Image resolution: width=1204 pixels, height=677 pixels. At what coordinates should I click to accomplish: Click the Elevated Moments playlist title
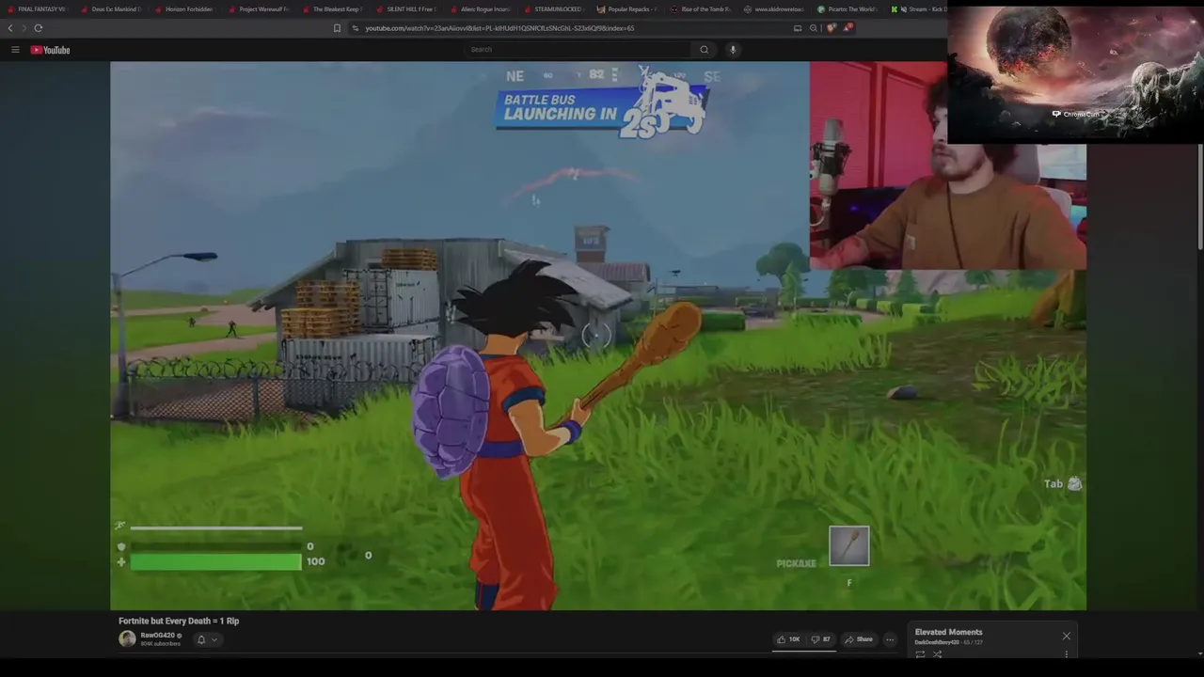click(948, 632)
